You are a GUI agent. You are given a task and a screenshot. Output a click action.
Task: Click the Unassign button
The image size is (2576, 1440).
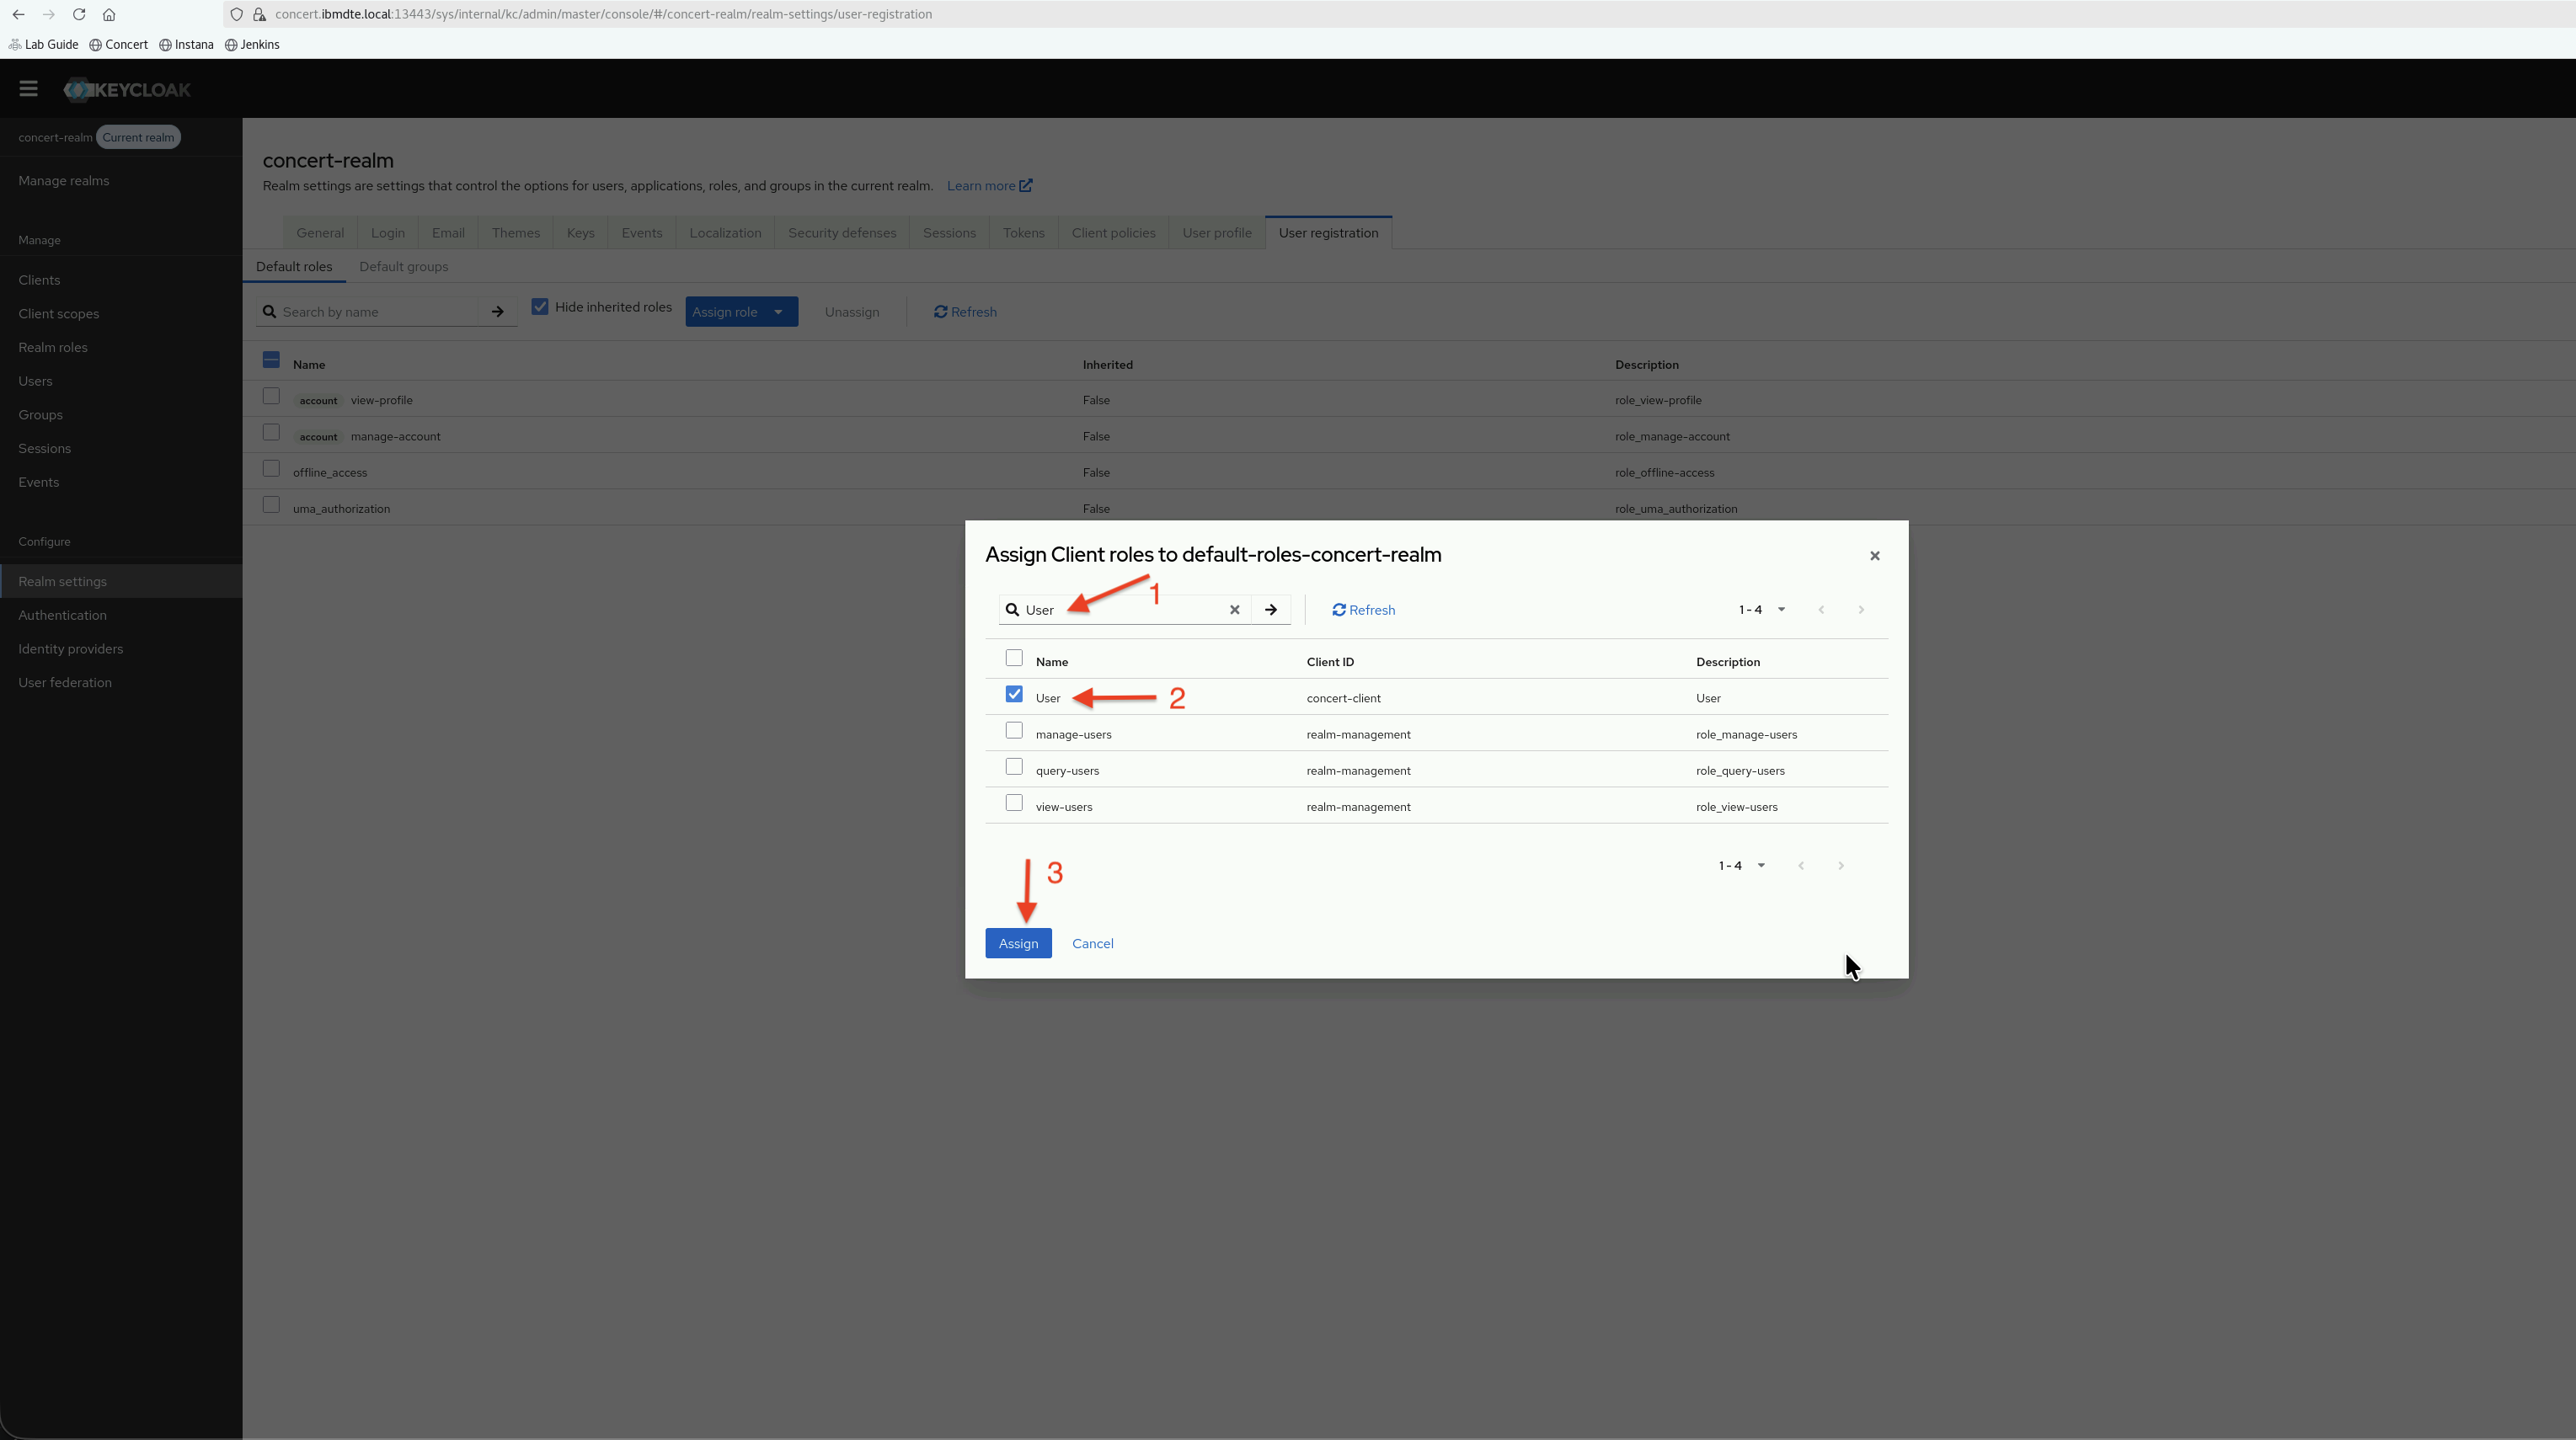tap(852, 312)
